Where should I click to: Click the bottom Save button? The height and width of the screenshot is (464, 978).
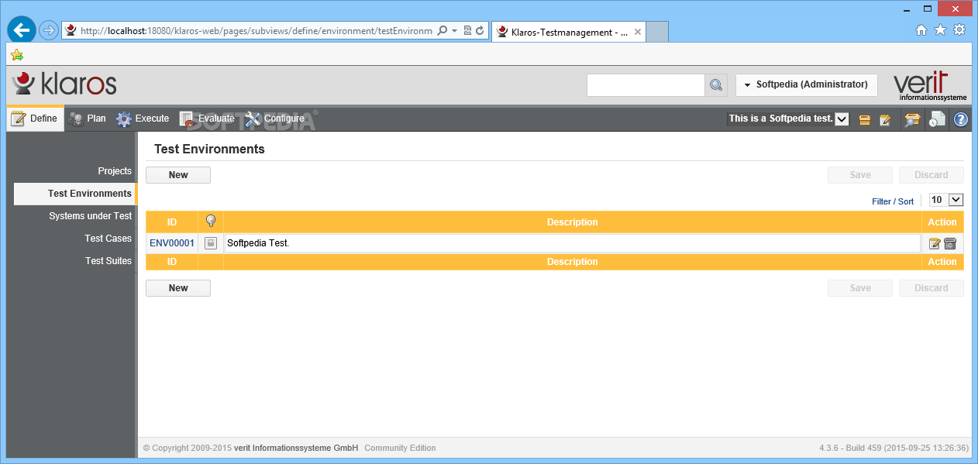860,288
